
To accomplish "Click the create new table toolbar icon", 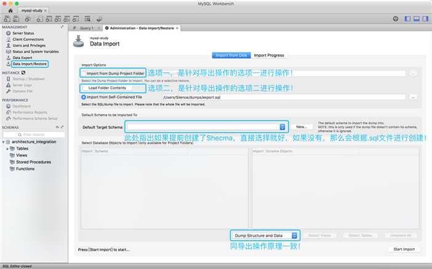I will [49, 19].
